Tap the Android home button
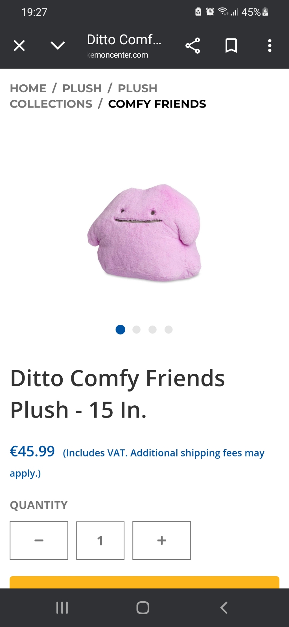Image resolution: width=289 pixels, height=627 pixels. (x=143, y=608)
